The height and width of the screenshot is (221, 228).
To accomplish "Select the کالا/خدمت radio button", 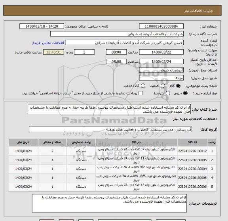I will coord(143,86).
